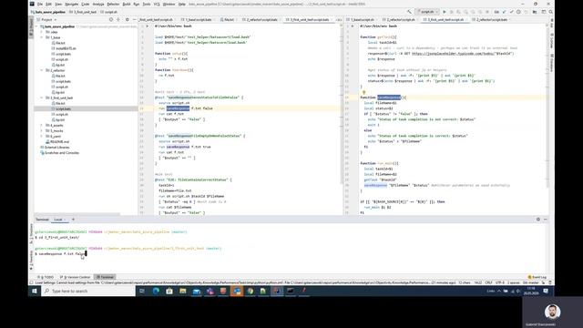Viewport: 583px width, 328px height.
Task: Select Scratches and Consoles node
Action: click(59, 153)
